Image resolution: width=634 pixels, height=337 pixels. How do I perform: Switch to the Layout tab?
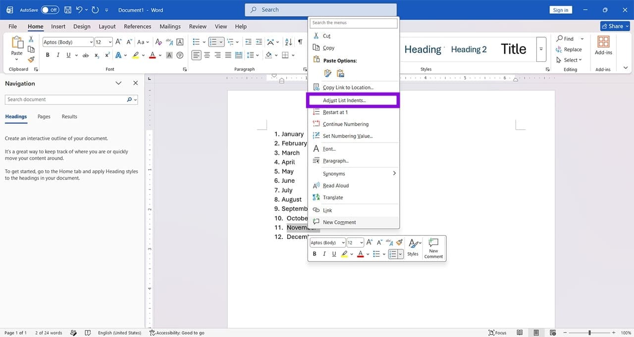pyautogui.click(x=107, y=27)
